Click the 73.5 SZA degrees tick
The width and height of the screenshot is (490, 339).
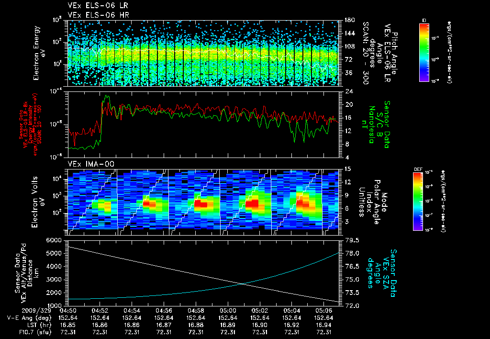point(351,293)
